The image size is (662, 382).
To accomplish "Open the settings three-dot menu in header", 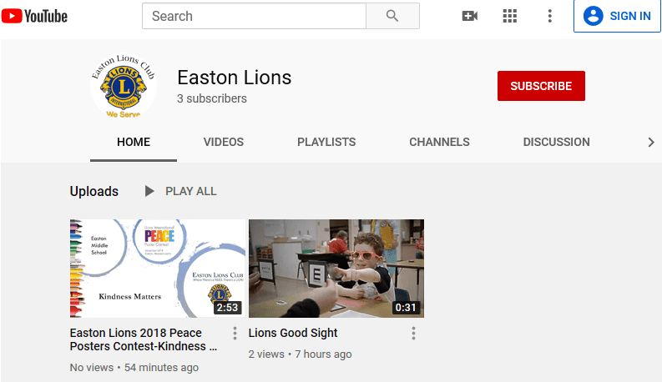I will point(549,16).
